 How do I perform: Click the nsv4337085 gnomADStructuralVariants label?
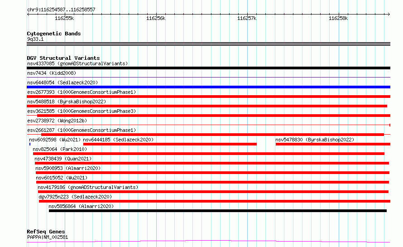click(77, 63)
